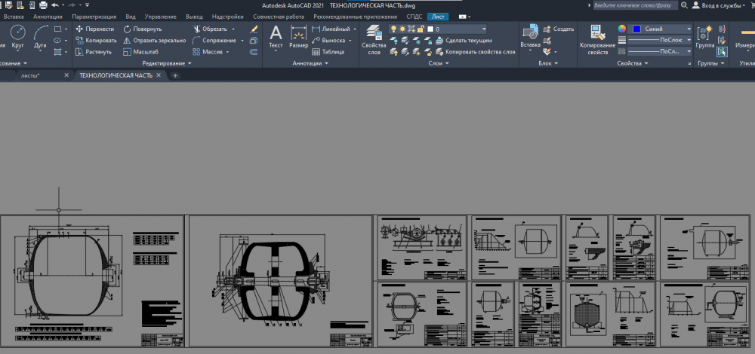Image resolution: width=755 pixels, height=354 pixels.
Task: Open the ТЕХНОЛОГИЧЕСКАЯ ЧАСТЬ drawing tab
Action: [x=116, y=75]
